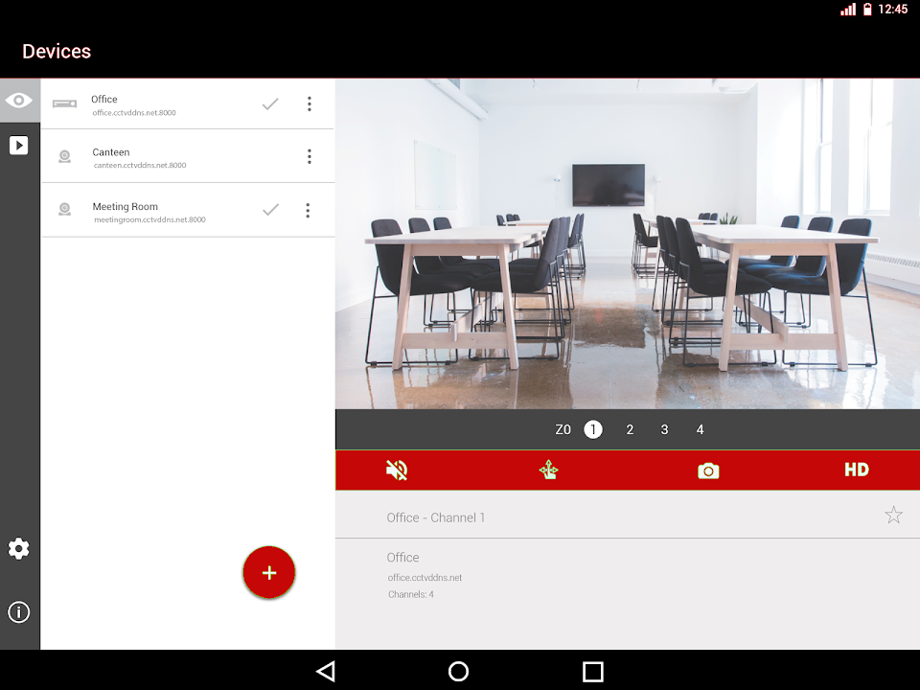The height and width of the screenshot is (690, 920).
Task: Select channel 4
Action: (700, 429)
